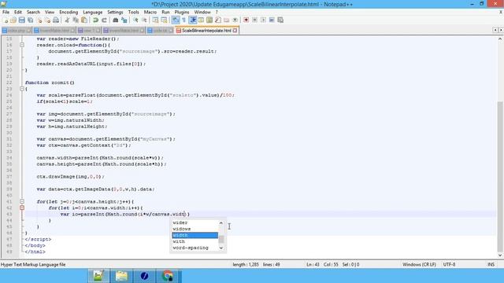This screenshot has height=283, width=504.
Task: Click the autocomplete list down arrow
Action: (x=220, y=248)
